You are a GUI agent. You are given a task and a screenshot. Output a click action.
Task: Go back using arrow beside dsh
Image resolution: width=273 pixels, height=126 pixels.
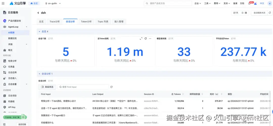click(x=38, y=13)
